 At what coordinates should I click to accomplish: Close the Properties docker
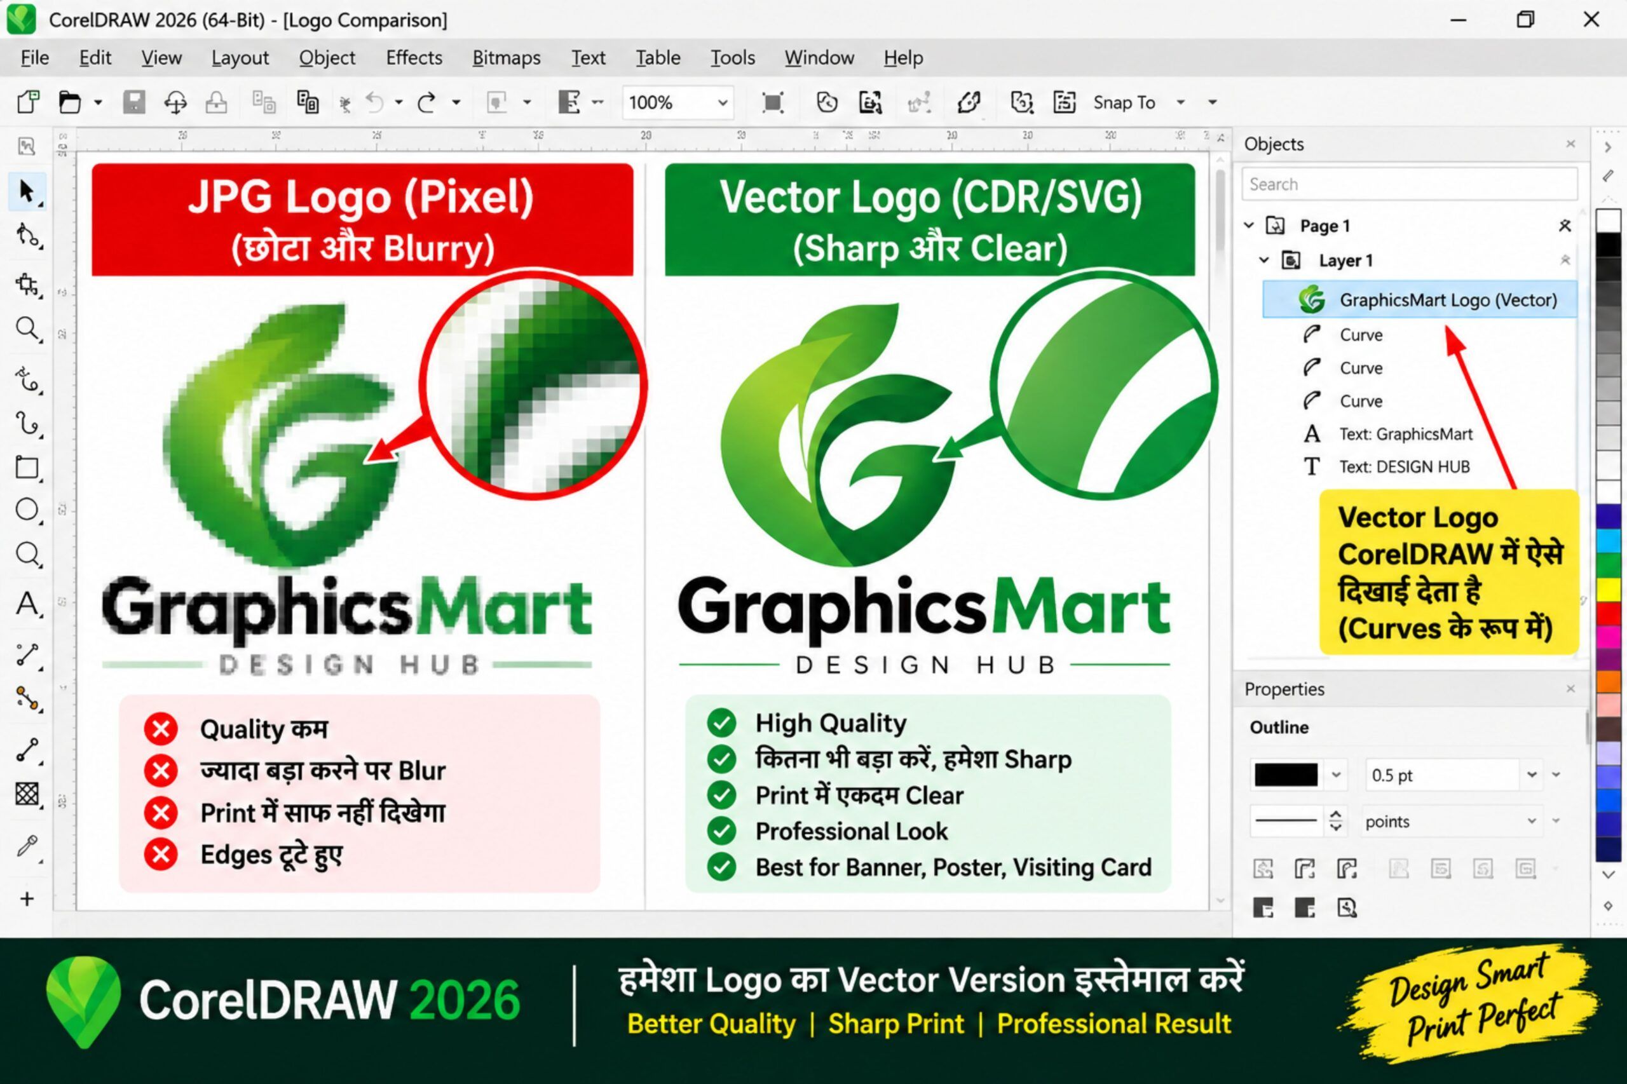pos(1570,689)
